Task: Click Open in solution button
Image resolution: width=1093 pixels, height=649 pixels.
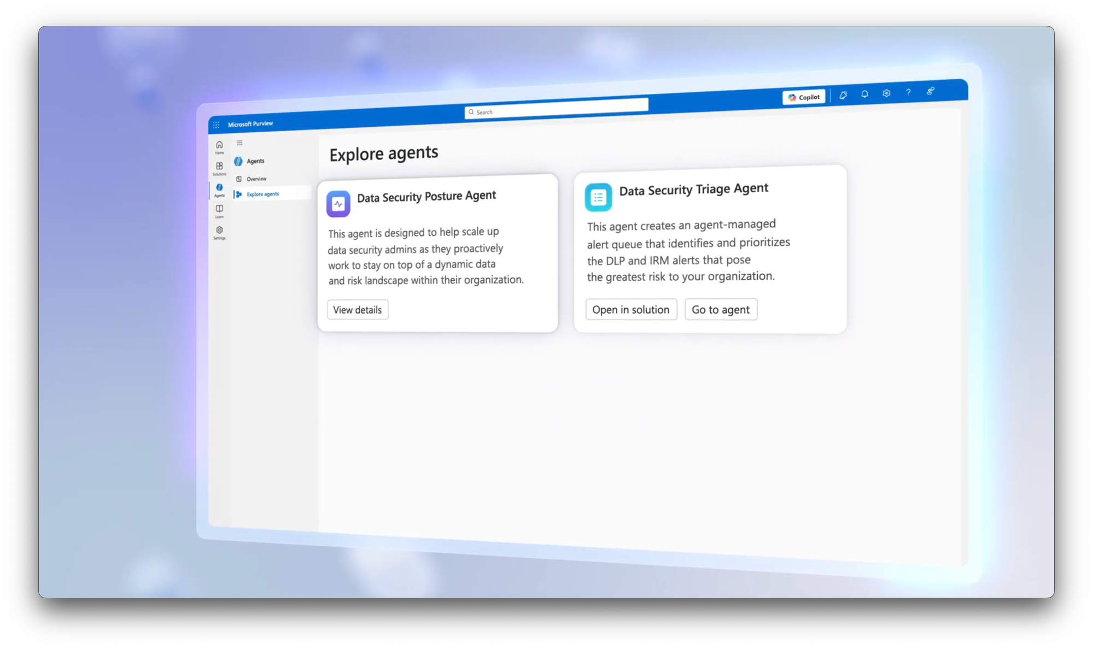Action: coord(631,309)
